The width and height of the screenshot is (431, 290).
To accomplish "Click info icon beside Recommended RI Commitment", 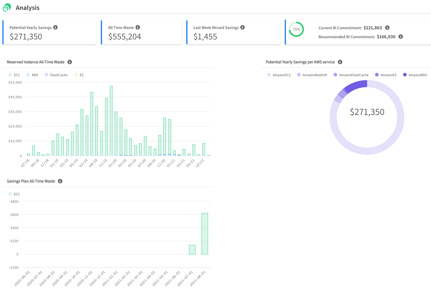I will (x=401, y=37).
